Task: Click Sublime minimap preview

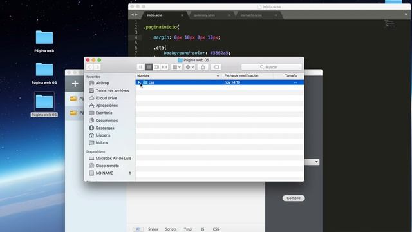Action: tap(390, 23)
